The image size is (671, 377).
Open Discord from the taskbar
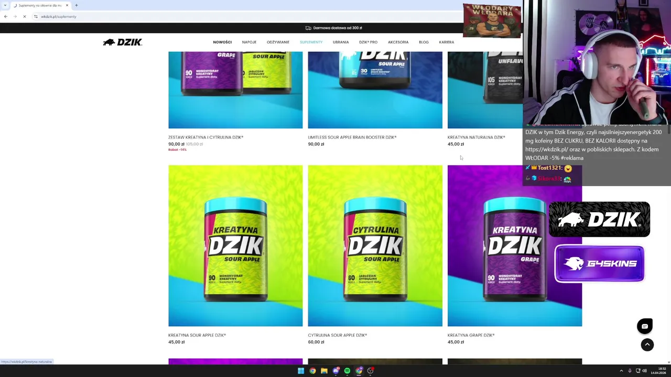[335, 371]
